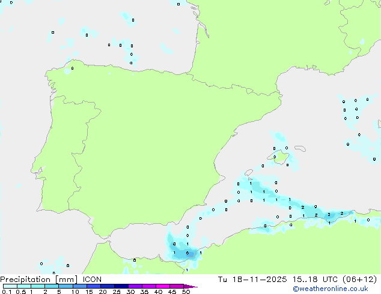Screen dimensions: 381x294
Task: Click the legend scale label '45'
Action: coord(172,292)
